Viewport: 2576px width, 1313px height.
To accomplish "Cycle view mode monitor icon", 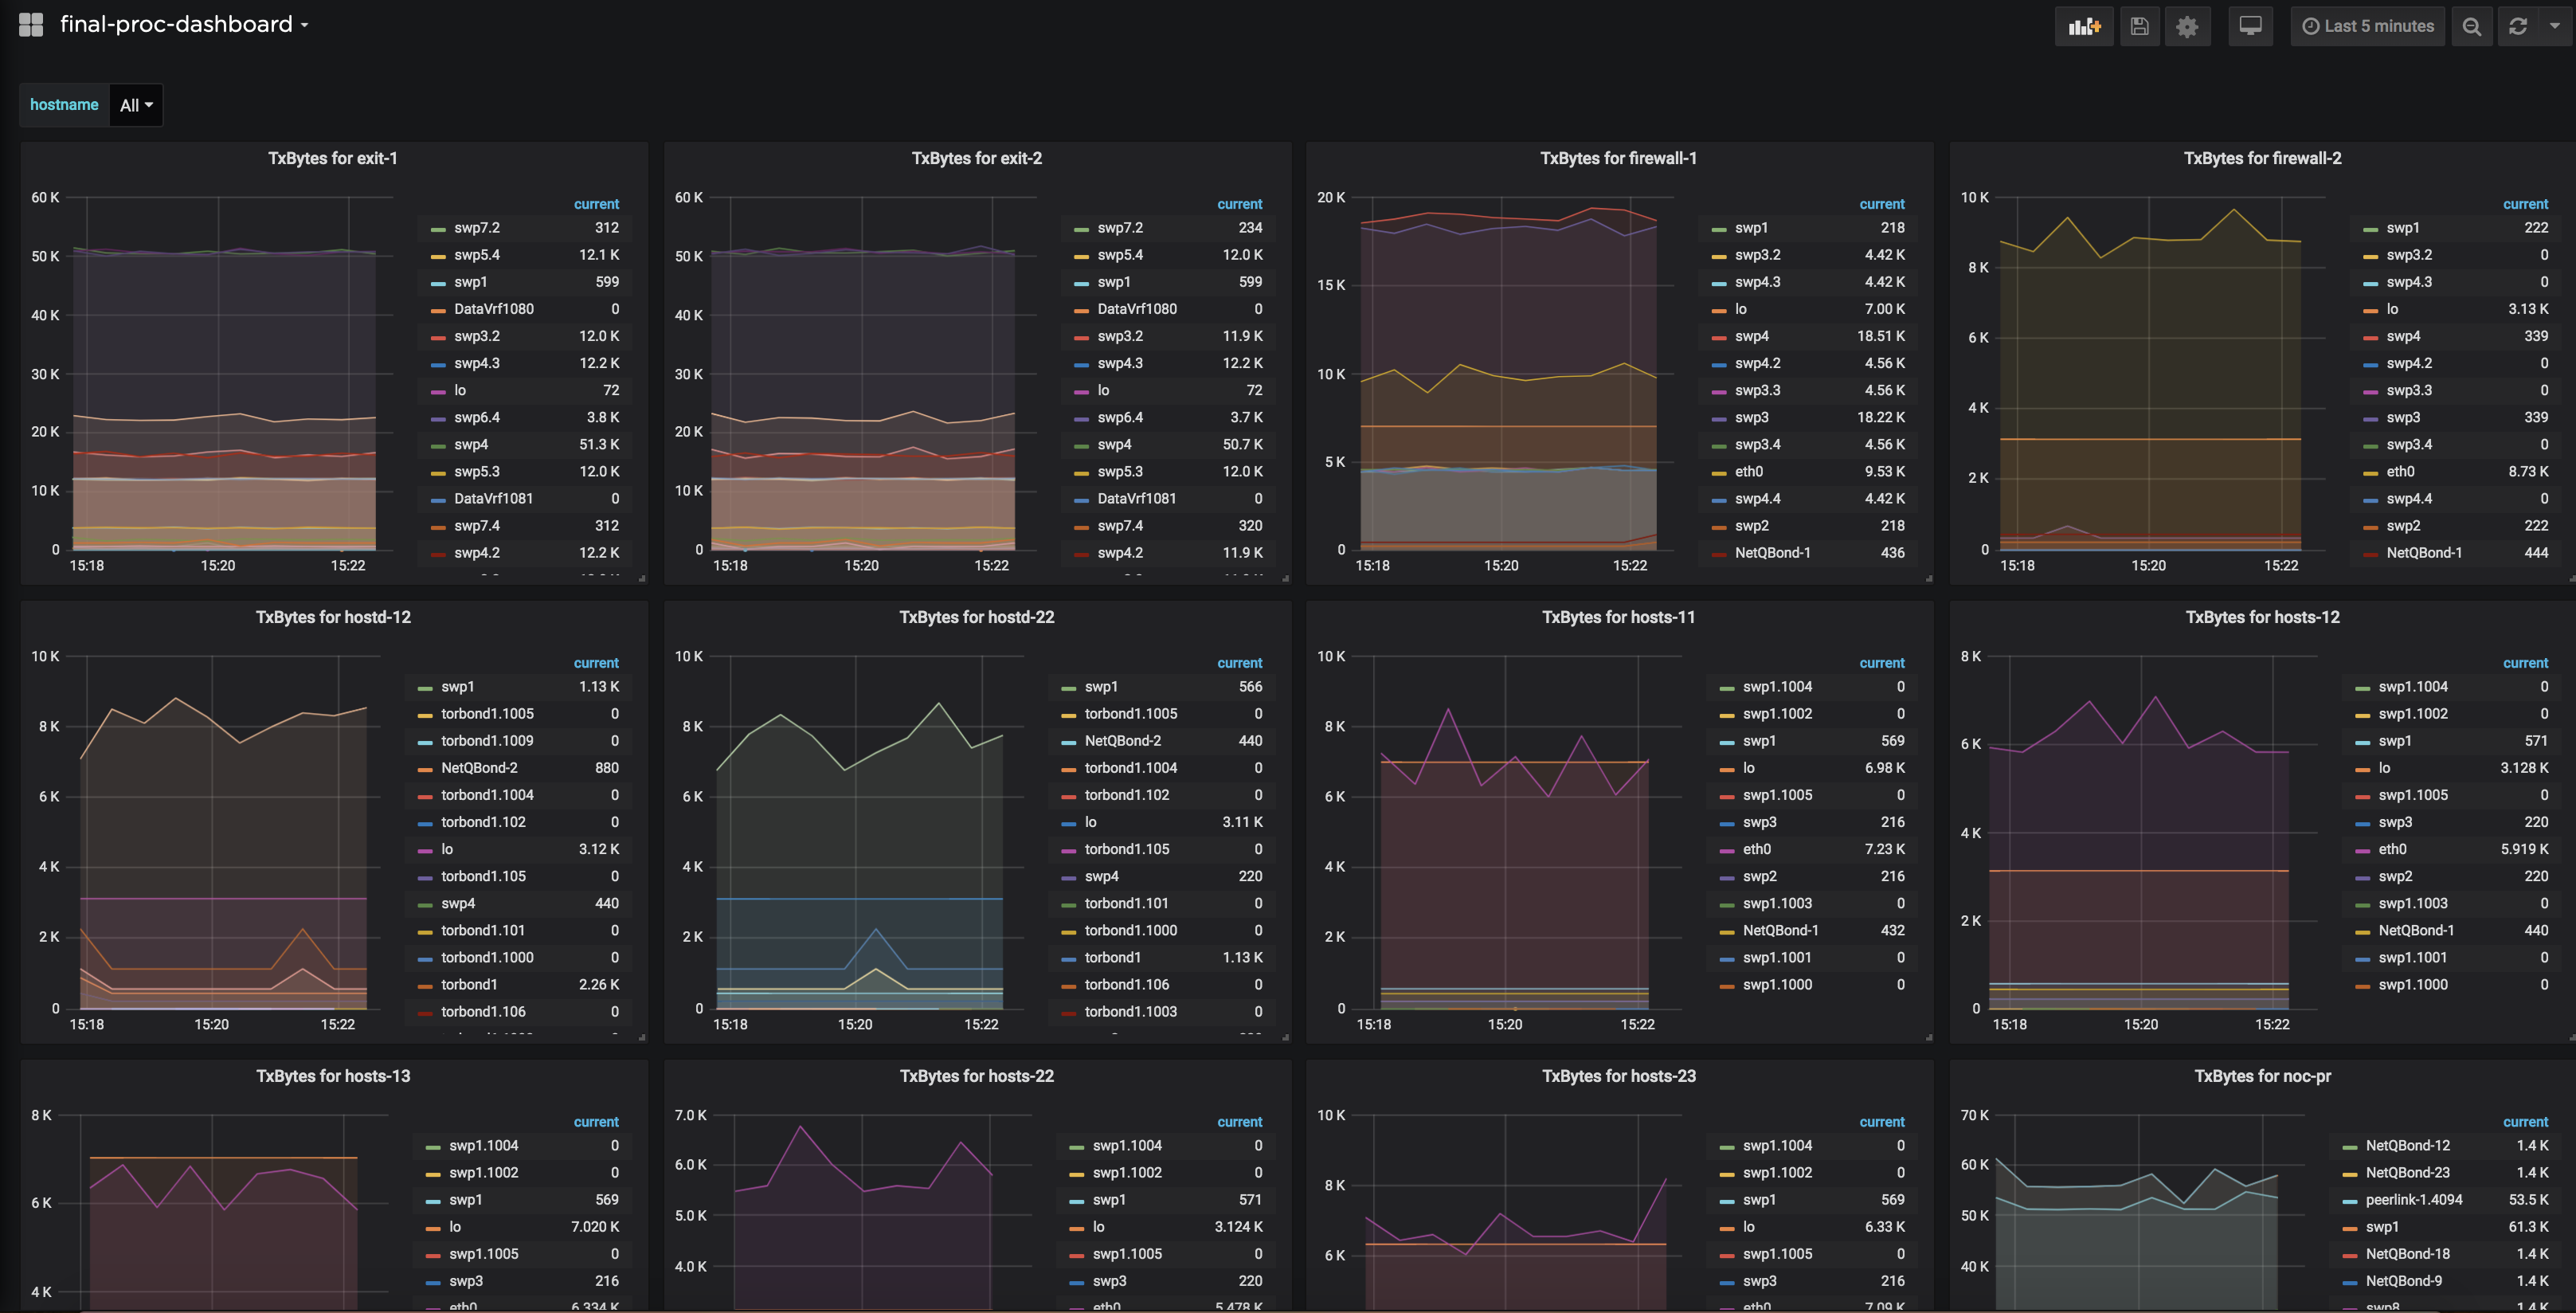I will point(2250,27).
